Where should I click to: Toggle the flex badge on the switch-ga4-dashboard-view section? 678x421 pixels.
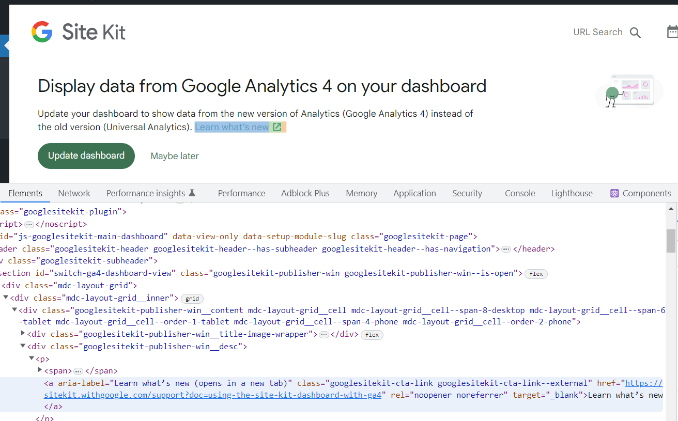tap(536, 274)
